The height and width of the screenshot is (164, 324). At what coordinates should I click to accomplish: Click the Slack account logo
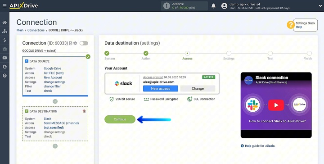coord(123,83)
